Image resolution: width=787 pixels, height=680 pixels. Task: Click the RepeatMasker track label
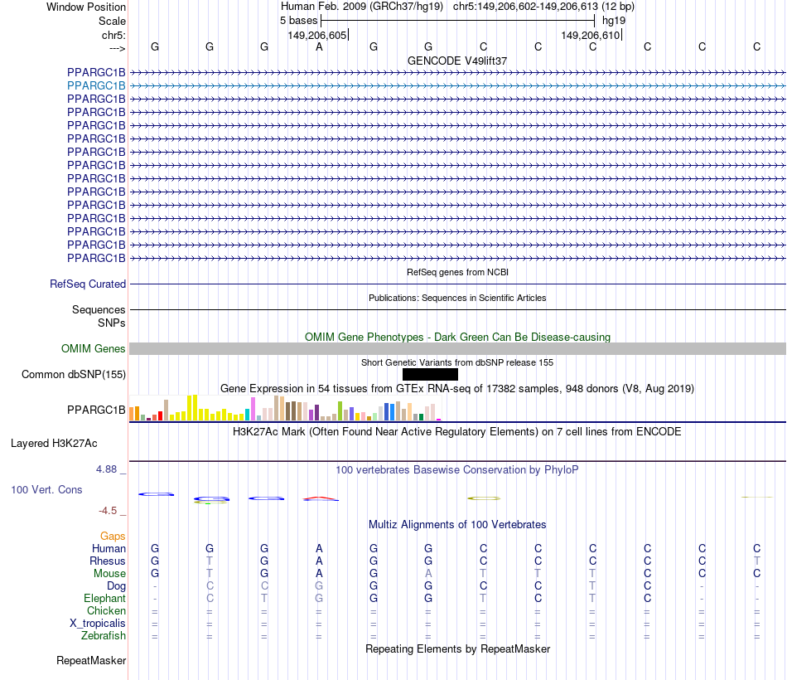point(91,661)
